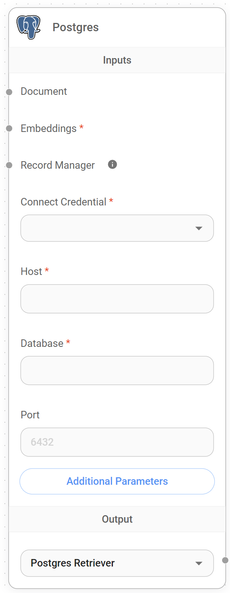Click the Connect Credential dropdown arrow
Screen dimensions: 230x593
[x=199, y=228]
